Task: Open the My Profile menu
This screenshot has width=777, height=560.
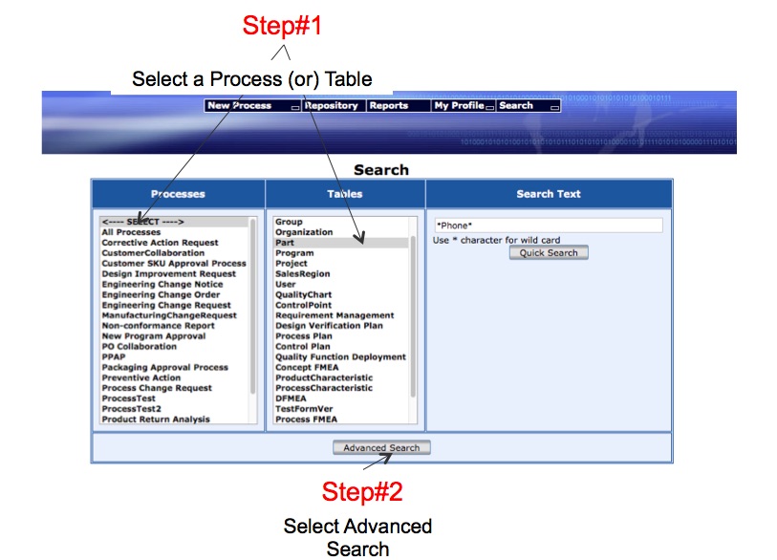Action: click(459, 105)
